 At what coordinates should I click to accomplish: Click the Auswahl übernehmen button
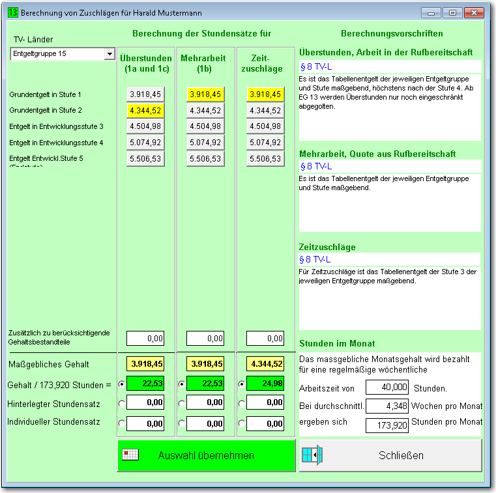pyautogui.click(x=206, y=455)
